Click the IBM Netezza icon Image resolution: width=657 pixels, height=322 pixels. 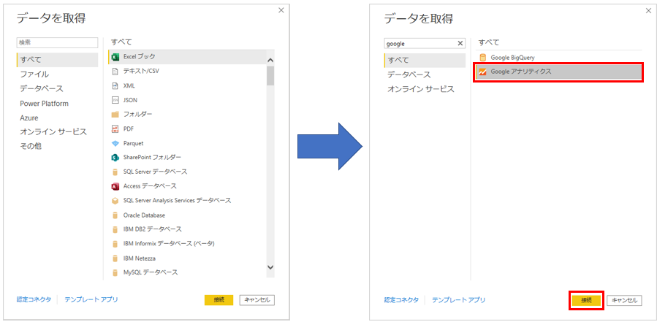point(115,258)
